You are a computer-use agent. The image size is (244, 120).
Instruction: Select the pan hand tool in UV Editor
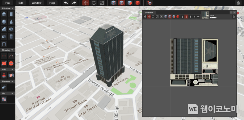click(x=145, y=17)
